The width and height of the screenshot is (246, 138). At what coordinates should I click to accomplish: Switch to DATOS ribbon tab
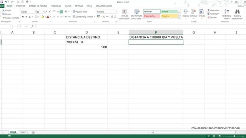click(x=68, y=6)
